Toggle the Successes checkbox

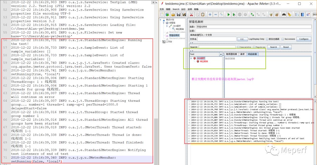[x=283, y=39]
